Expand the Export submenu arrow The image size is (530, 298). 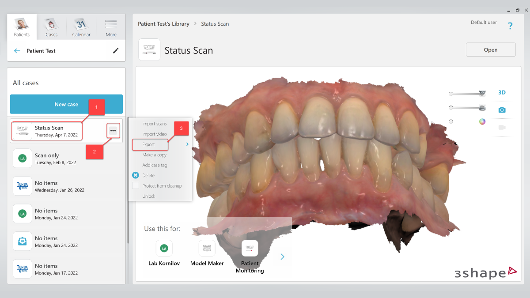[x=187, y=144]
